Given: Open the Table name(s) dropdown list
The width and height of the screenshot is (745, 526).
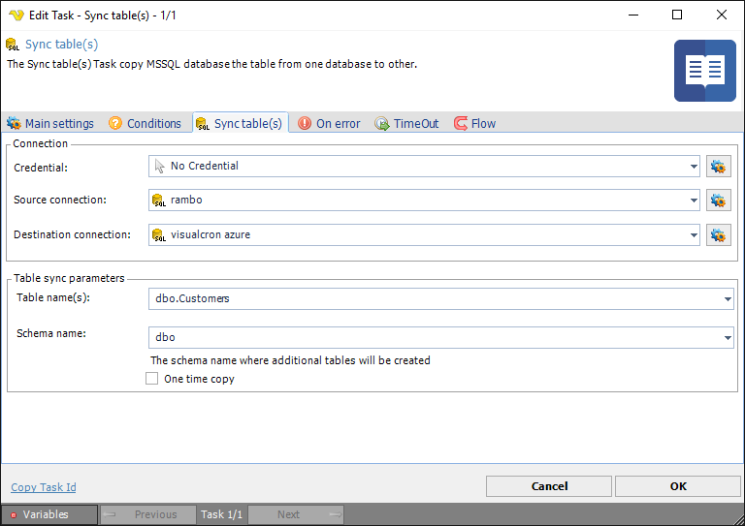Looking at the screenshot, I should (x=728, y=299).
